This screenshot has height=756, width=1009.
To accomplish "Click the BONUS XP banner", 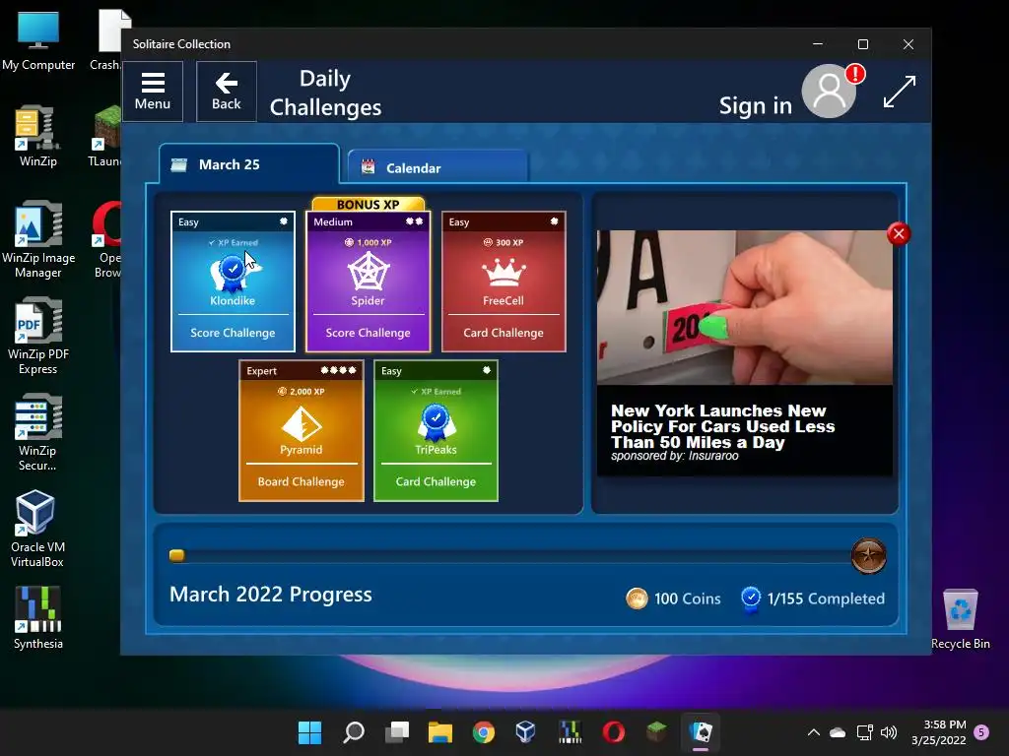I will pos(369,205).
